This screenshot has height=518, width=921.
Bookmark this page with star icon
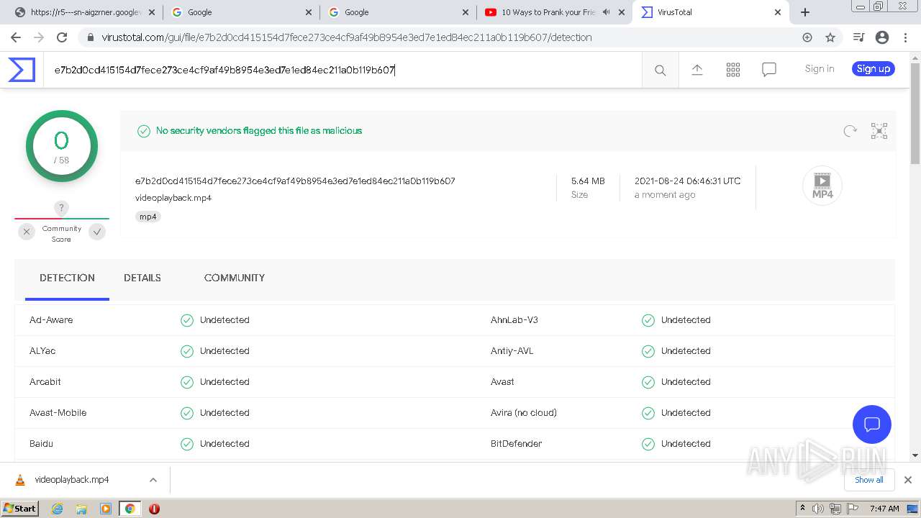(830, 37)
